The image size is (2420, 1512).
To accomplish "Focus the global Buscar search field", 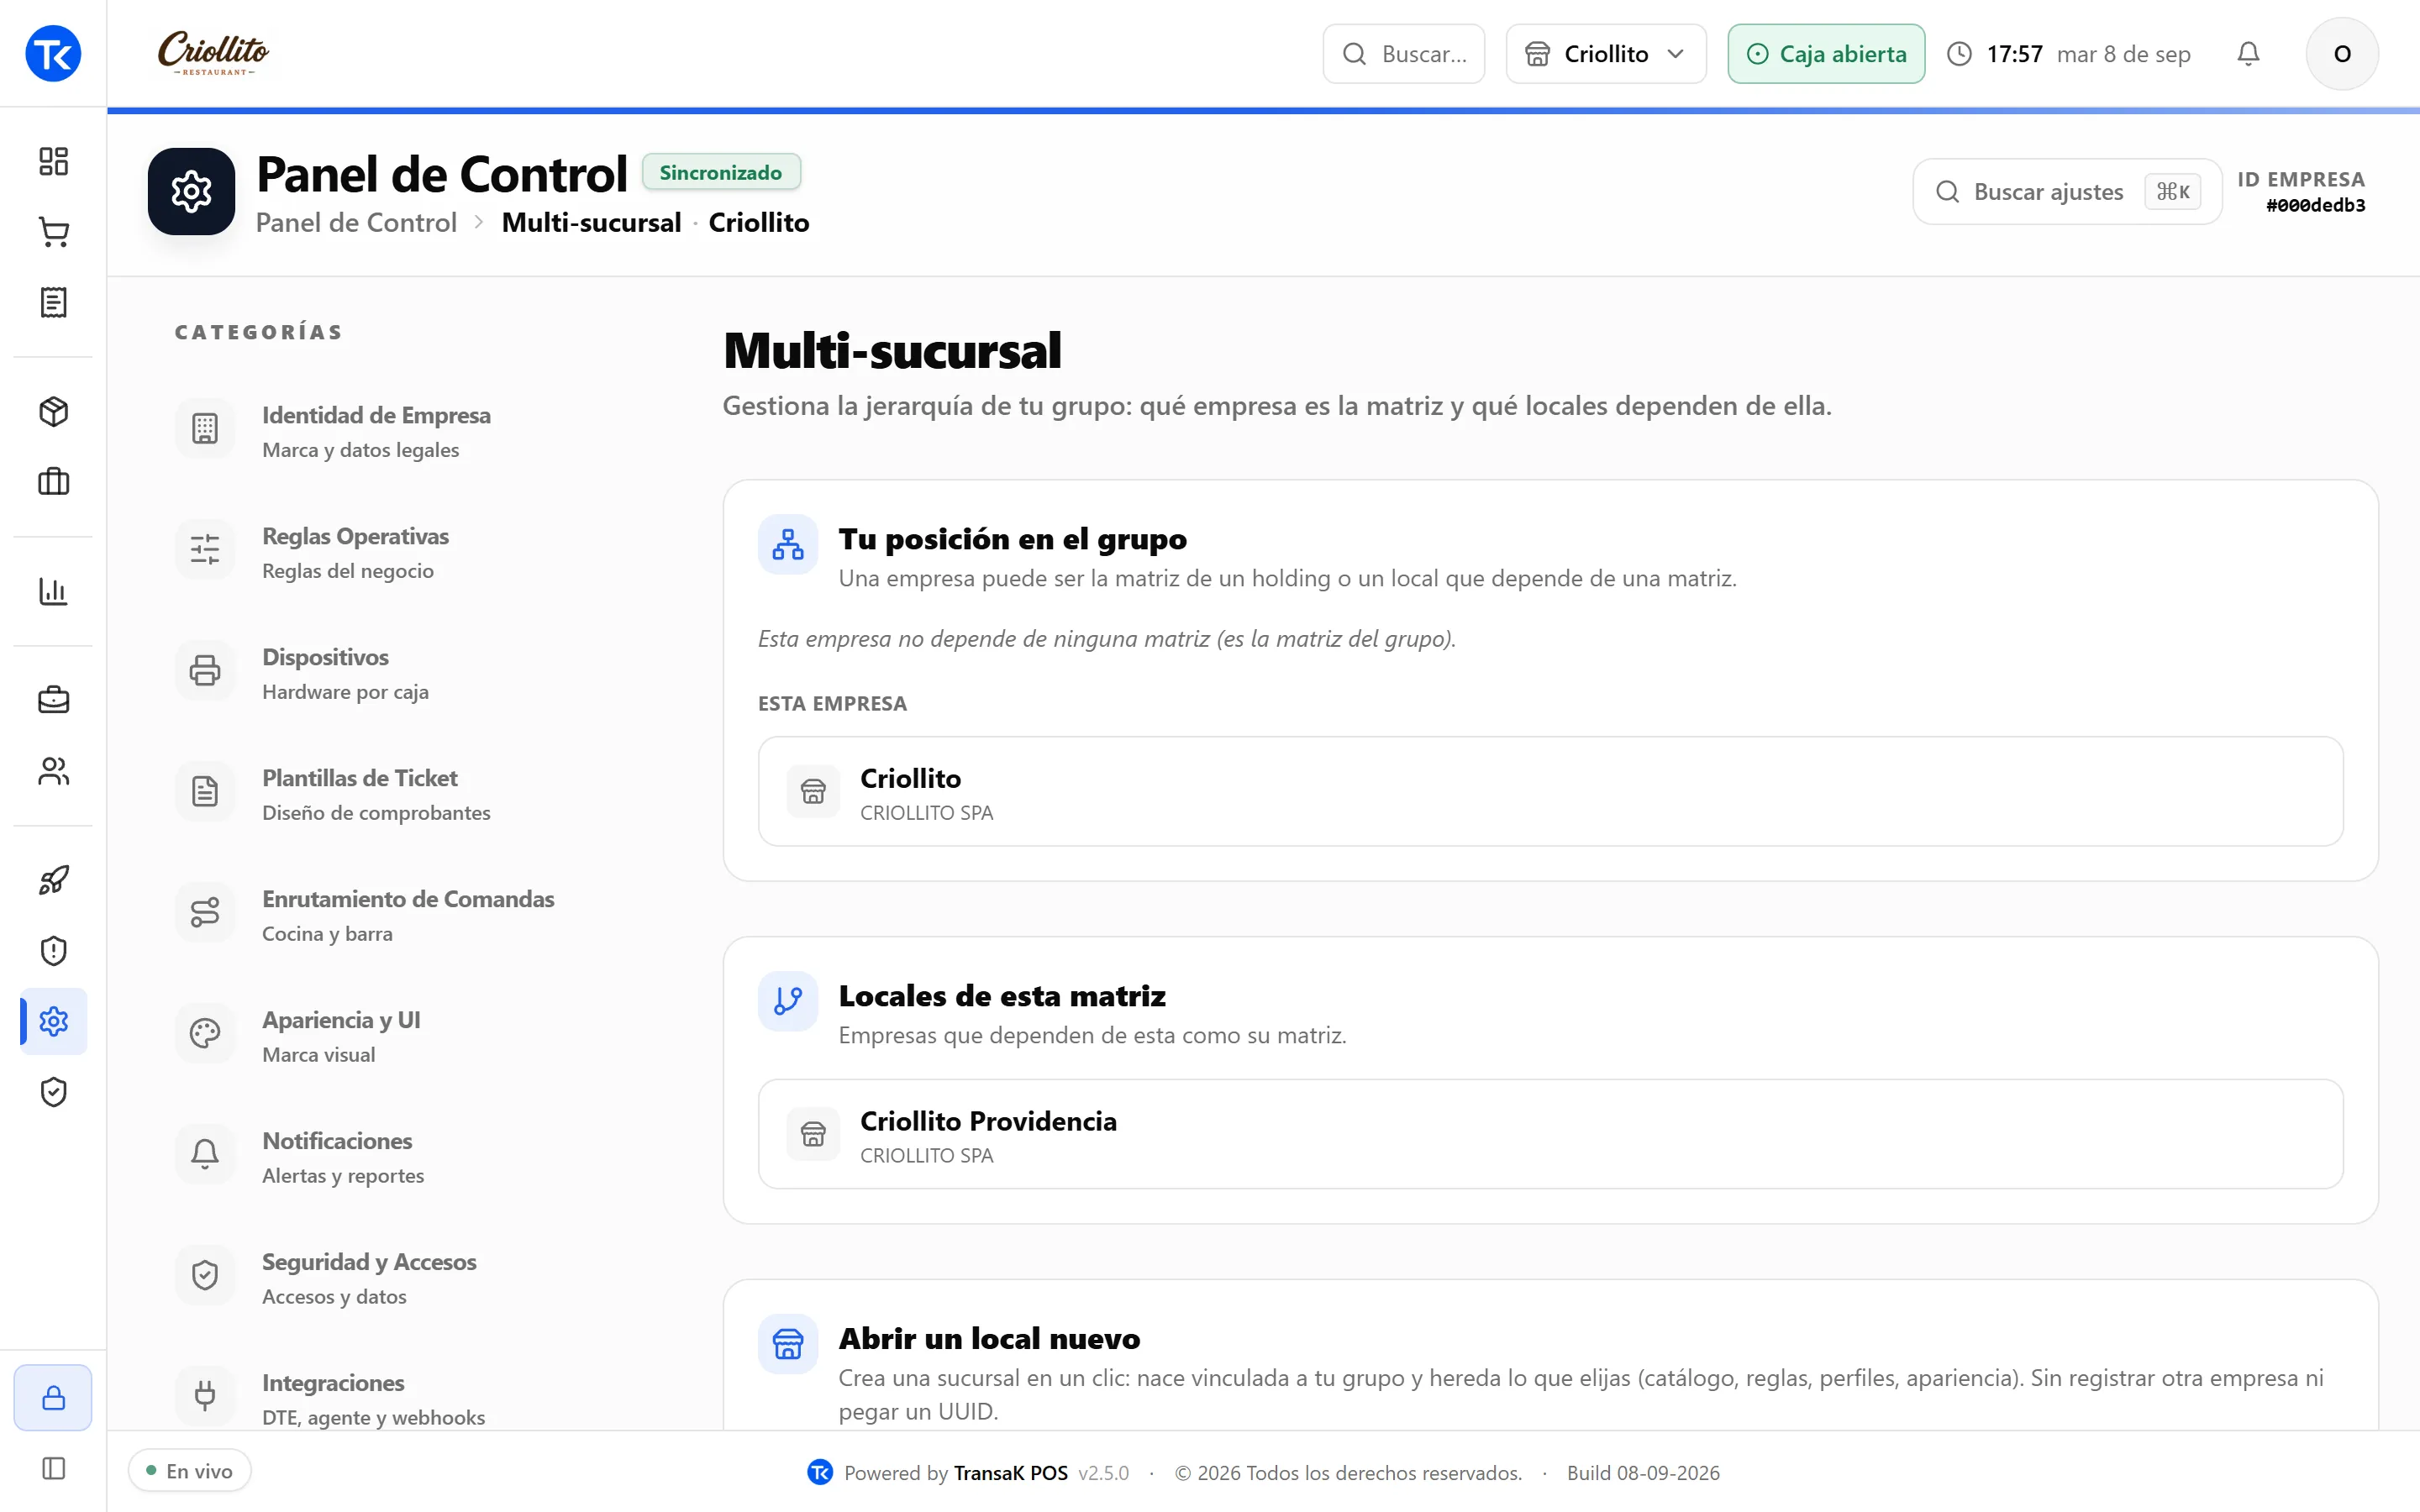I will [x=1404, y=54].
